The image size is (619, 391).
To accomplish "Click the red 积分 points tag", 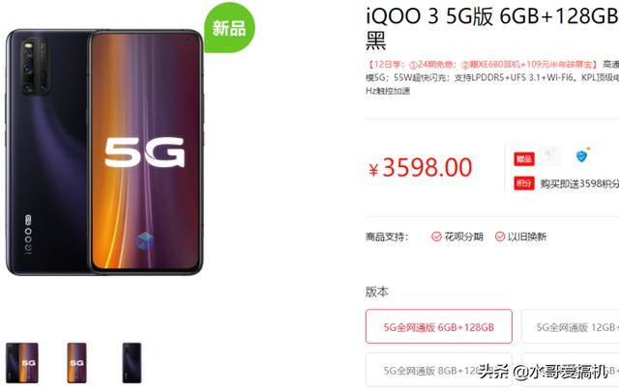I will [524, 183].
